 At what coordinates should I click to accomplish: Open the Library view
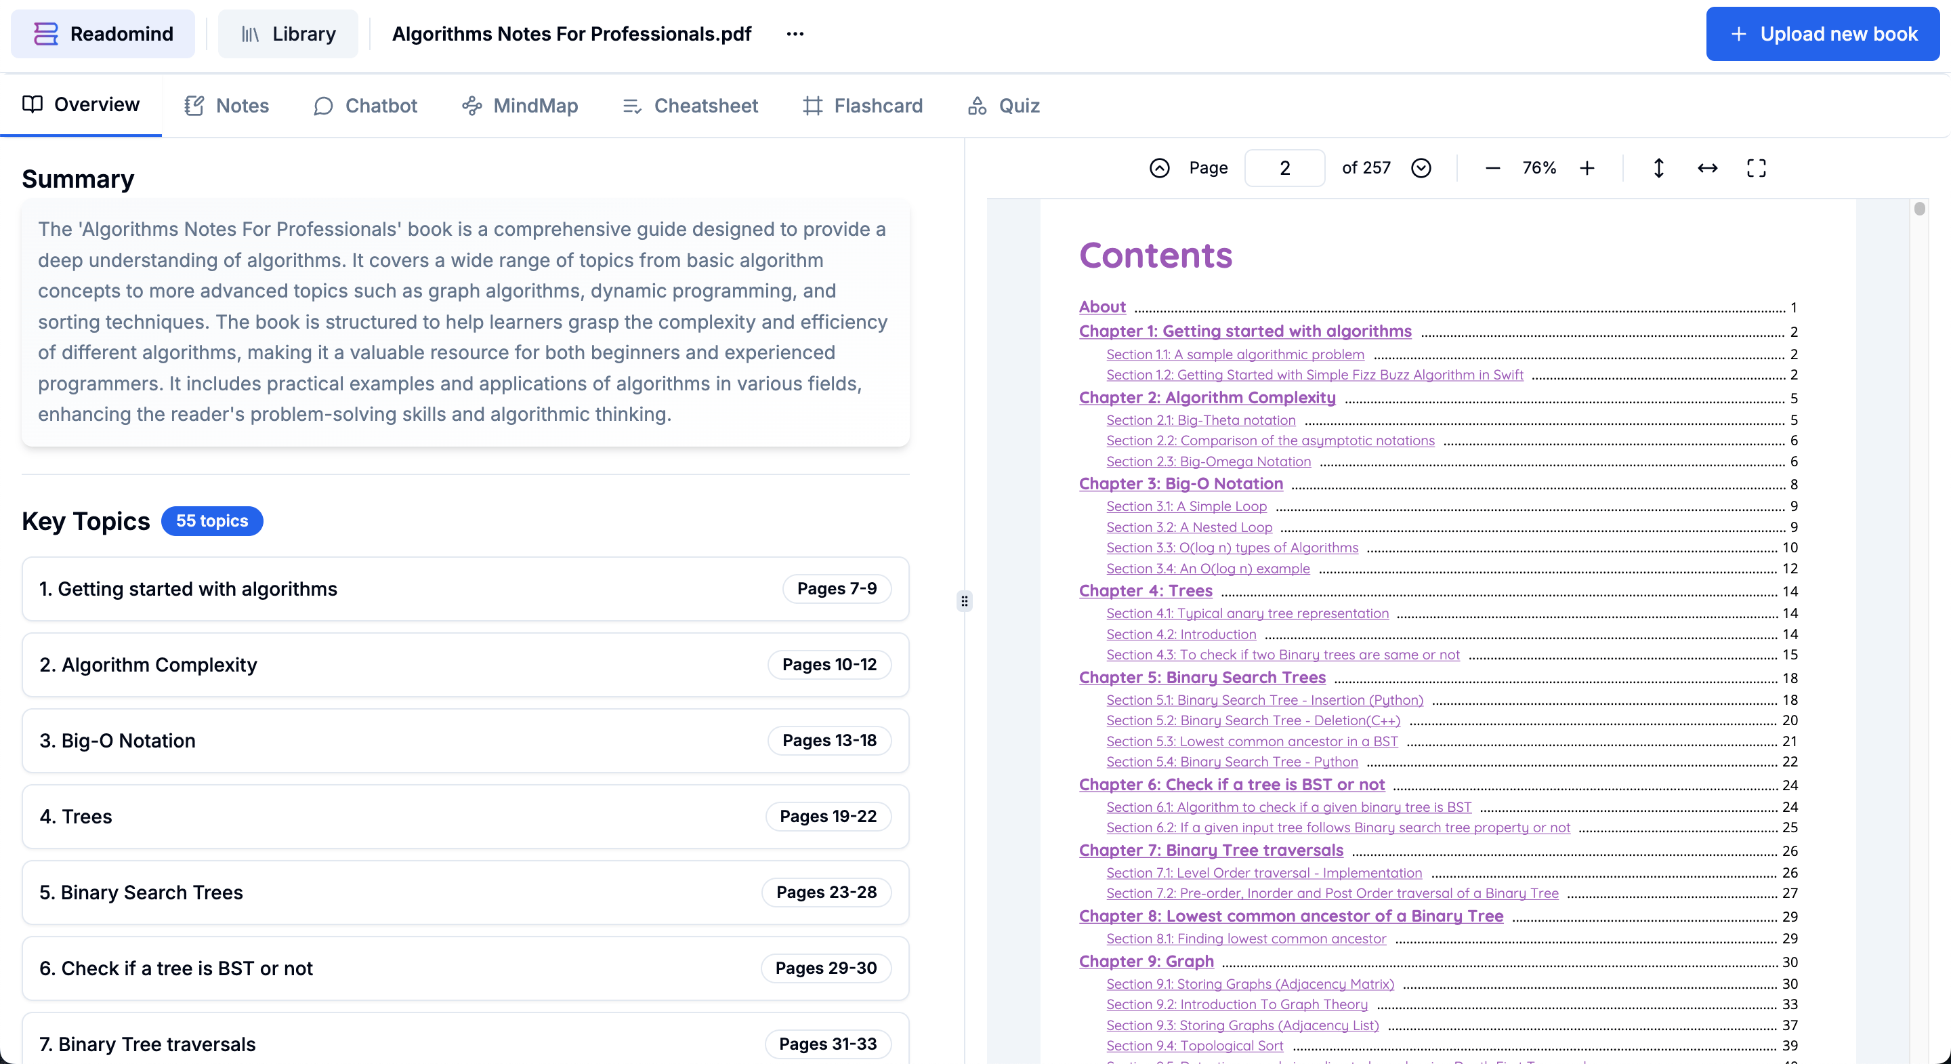click(288, 34)
